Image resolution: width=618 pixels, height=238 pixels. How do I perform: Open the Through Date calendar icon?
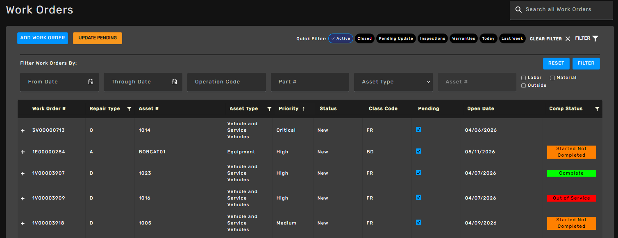174,82
